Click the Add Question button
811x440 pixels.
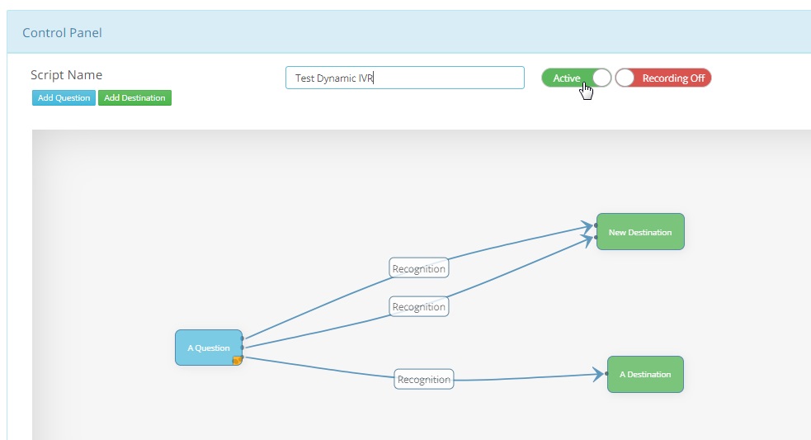coord(64,98)
